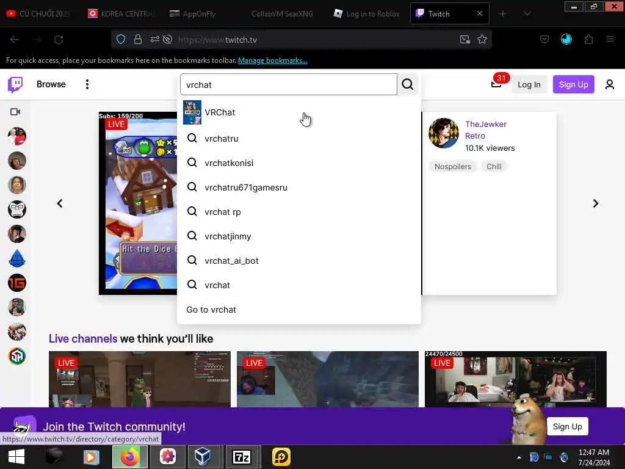This screenshot has height=469, width=625.
Task: Switch to the YouTube CU CHUOI tab
Action: (x=38, y=14)
